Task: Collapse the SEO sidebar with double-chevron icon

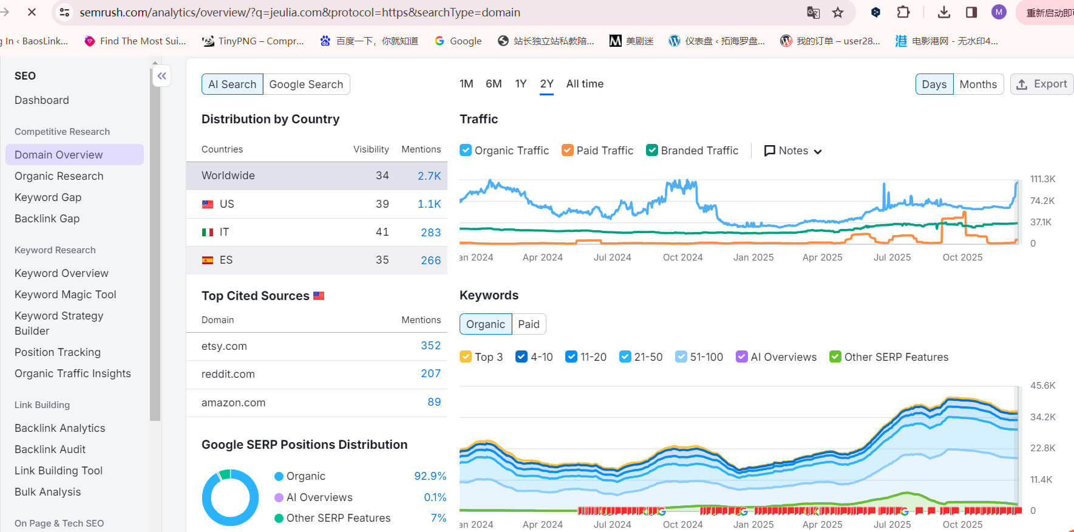Action: (161, 76)
